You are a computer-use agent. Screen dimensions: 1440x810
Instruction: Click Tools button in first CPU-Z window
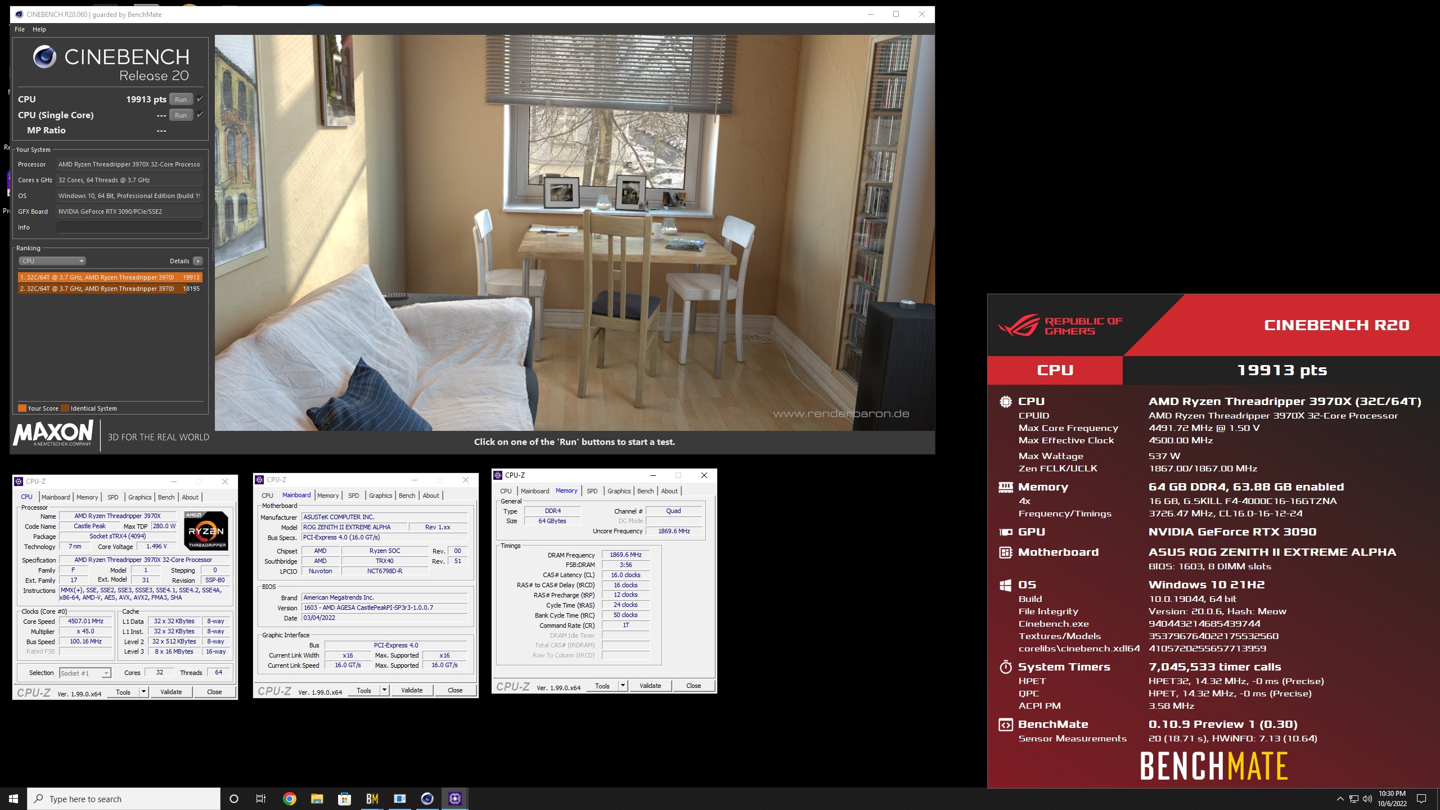[x=123, y=692]
